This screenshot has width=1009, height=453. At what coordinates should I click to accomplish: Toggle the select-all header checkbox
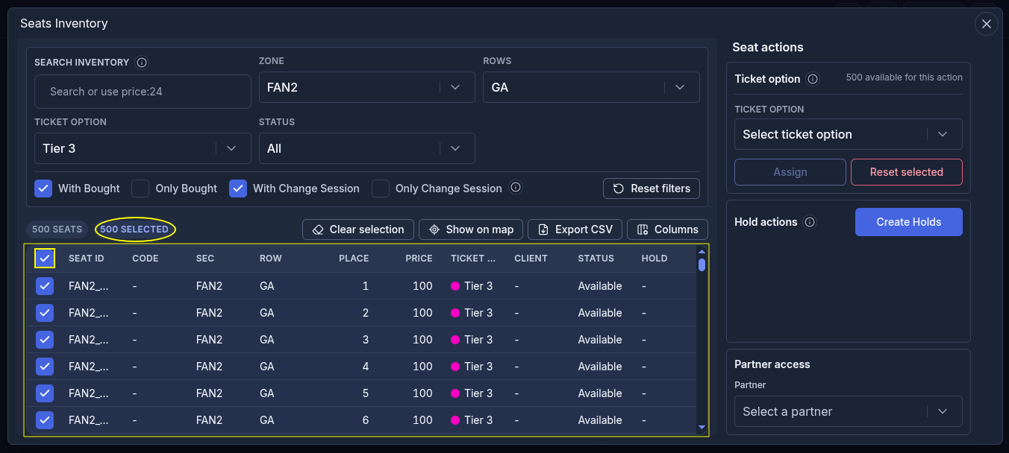pos(45,259)
